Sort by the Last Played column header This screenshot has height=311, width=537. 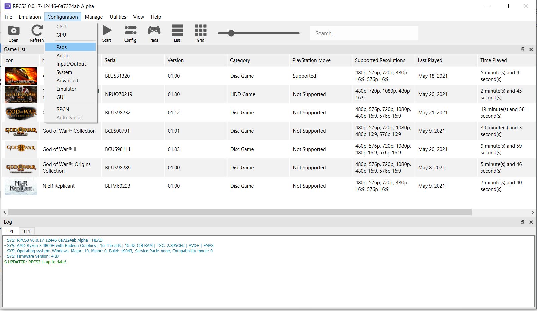click(x=430, y=60)
